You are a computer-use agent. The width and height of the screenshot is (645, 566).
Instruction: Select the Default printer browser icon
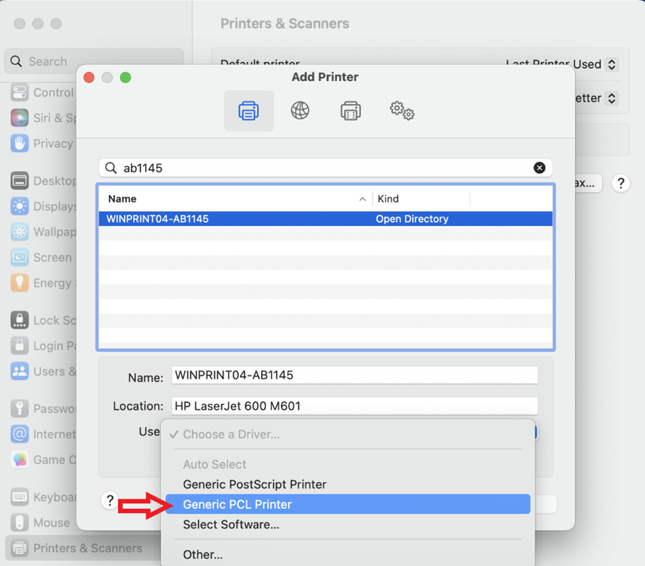click(x=248, y=111)
